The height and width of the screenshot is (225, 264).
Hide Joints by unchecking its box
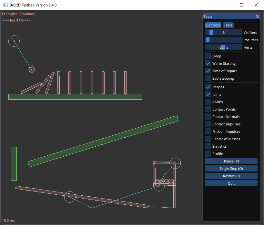[208, 94]
